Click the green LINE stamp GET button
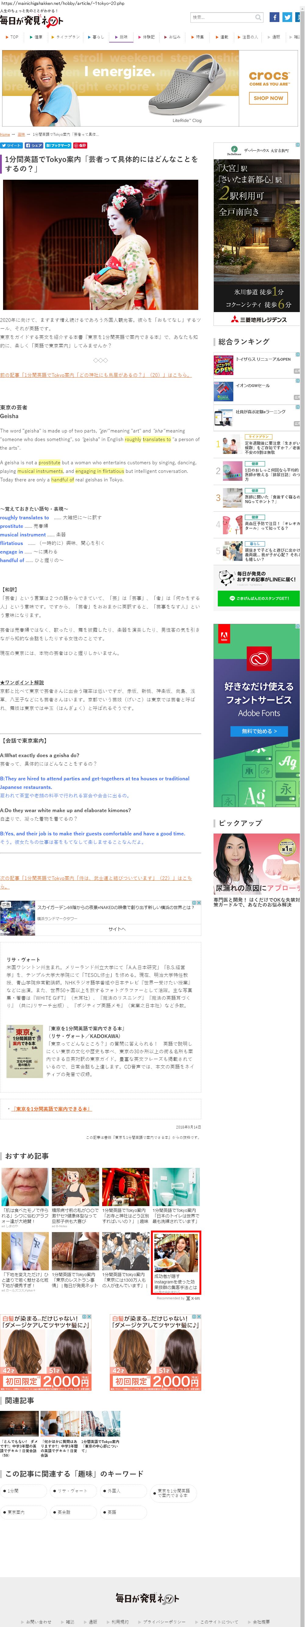The width and height of the screenshot is (305, 1627). (258, 598)
